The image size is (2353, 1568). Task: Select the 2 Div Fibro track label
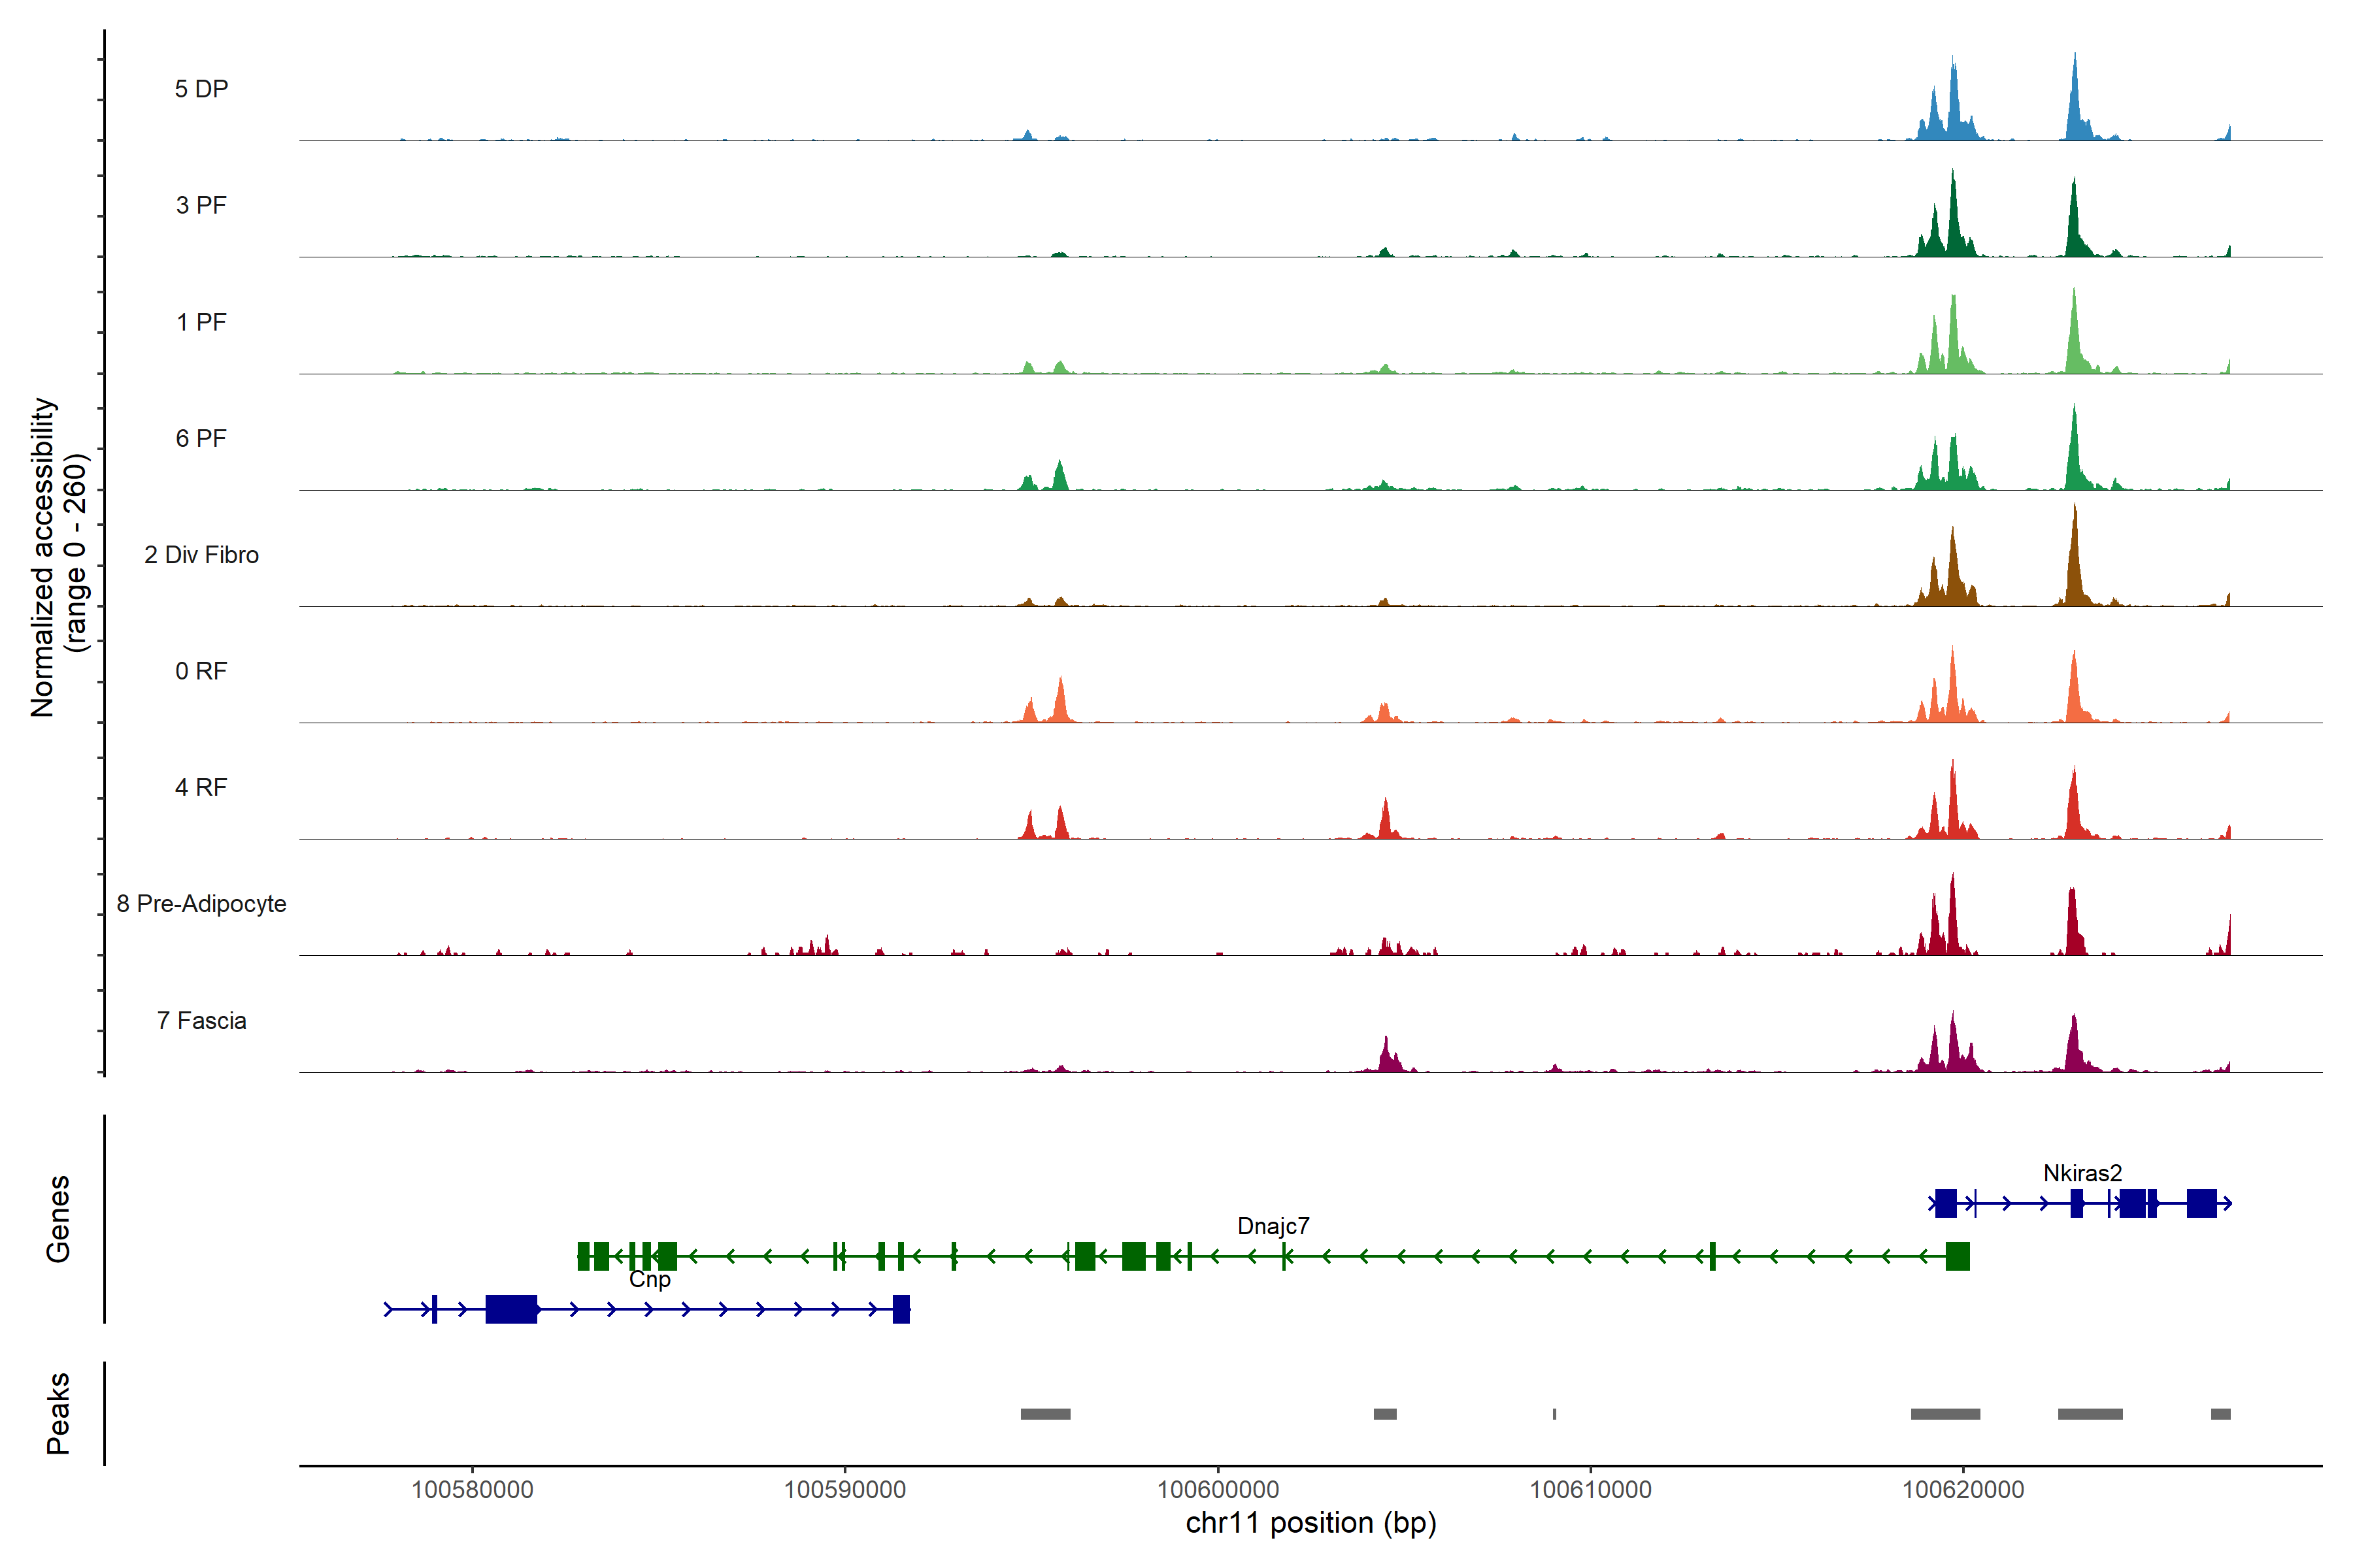click(x=201, y=555)
